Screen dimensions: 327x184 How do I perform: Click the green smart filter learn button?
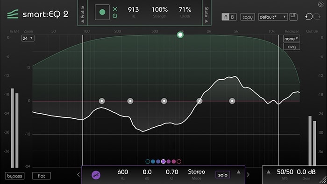102,12
